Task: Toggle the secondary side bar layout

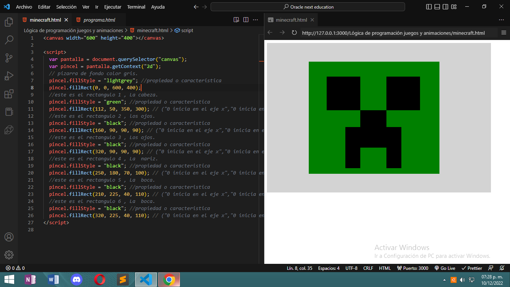Action: click(445, 7)
